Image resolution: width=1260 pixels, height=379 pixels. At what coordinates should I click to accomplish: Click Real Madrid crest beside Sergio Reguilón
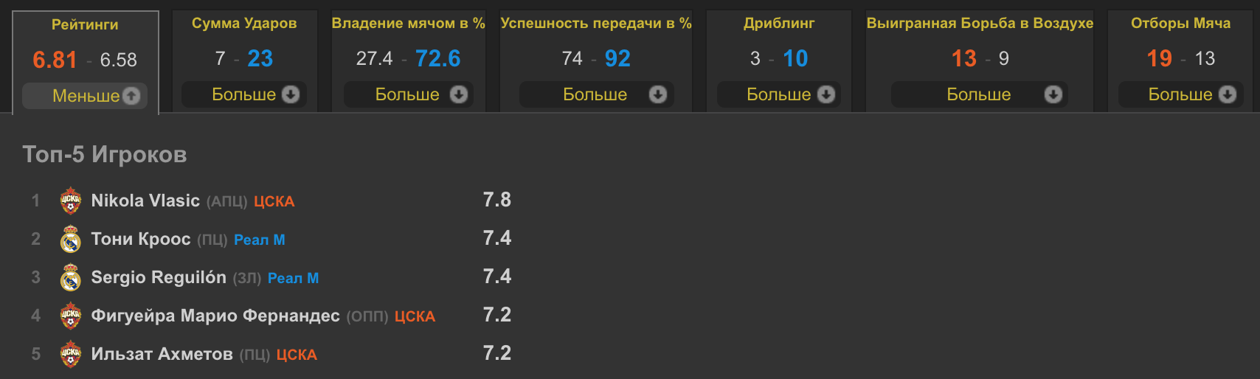point(71,277)
